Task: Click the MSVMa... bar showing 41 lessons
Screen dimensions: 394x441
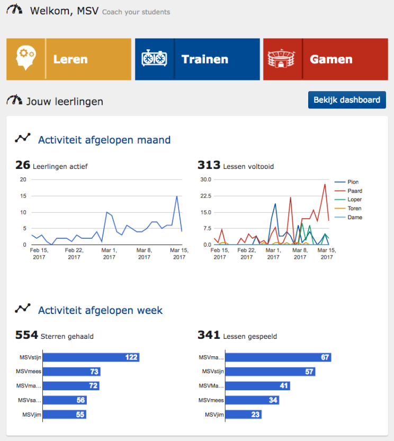Action: click(x=258, y=385)
